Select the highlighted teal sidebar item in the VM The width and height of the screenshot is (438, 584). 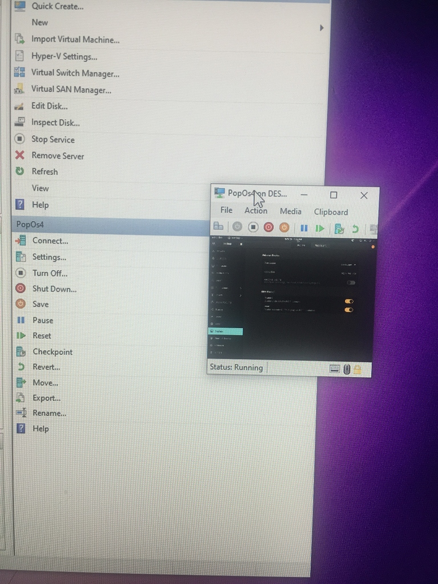click(226, 331)
